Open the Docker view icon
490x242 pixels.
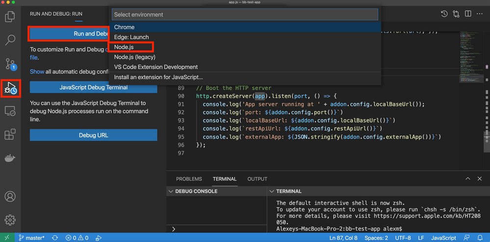(x=10, y=158)
